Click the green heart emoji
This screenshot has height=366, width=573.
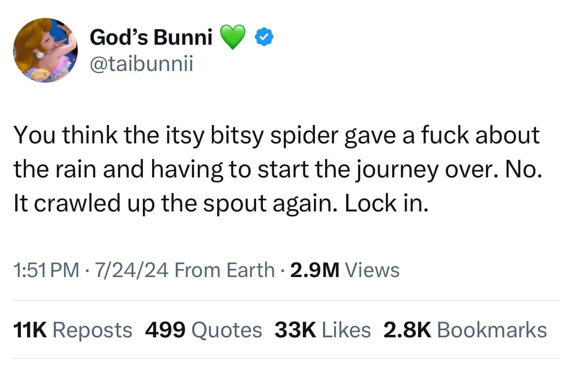pyautogui.click(x=232, y=37)
